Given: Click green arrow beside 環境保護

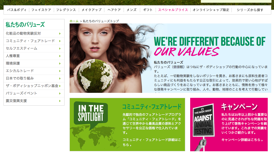Looking at the screenshot, I should pyautogui.click(x=60, y=63).
